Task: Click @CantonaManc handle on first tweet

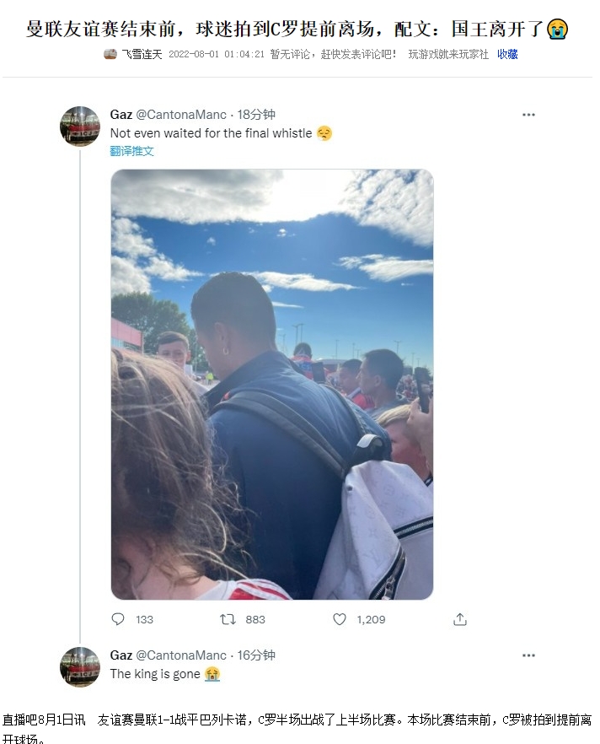Action: (x=181, y=115)
